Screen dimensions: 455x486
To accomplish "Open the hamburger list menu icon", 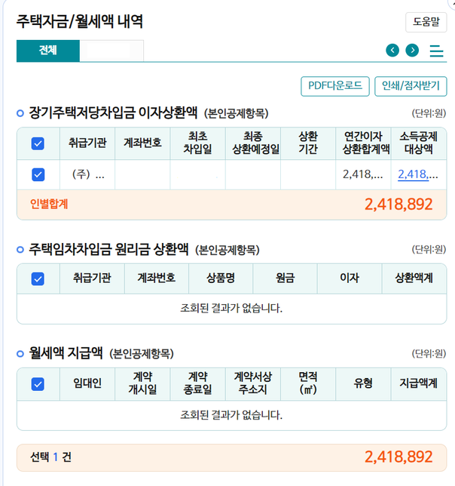I will (436, 51).
